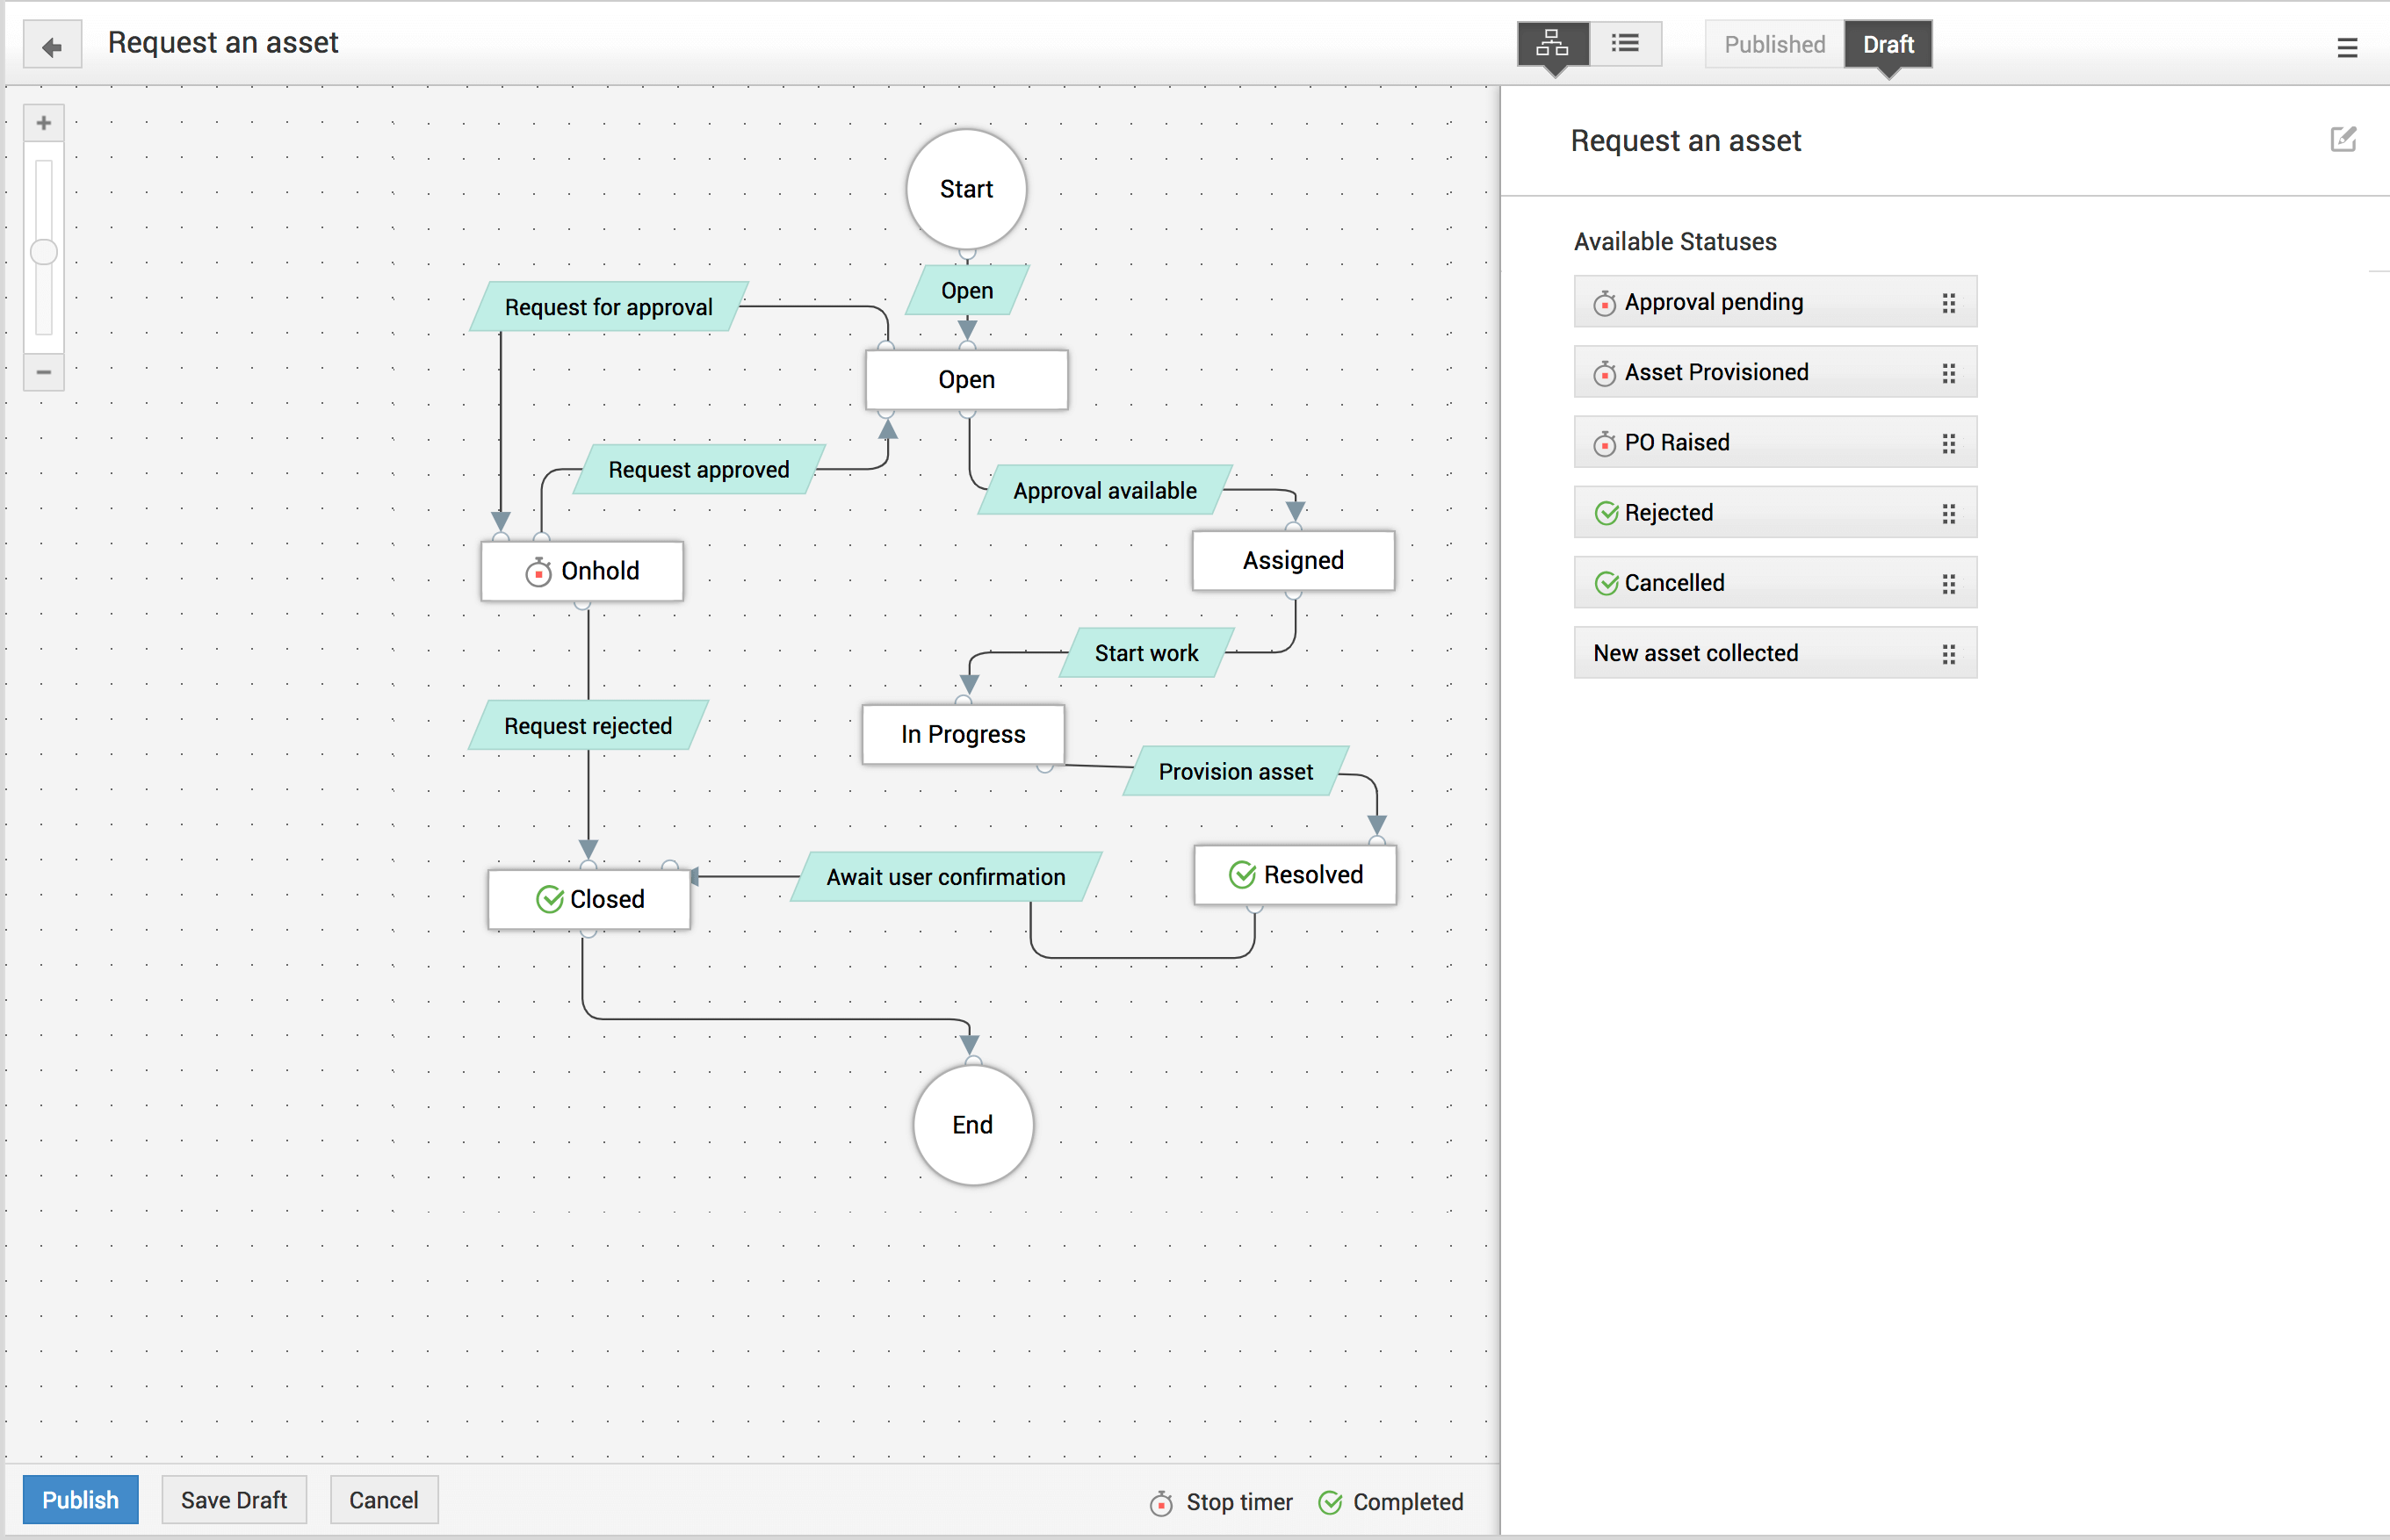Click the green checkmark on the Closed node
Screen dimensions: 2390x1540
pos(552,899)
